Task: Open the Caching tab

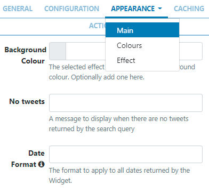Action: pos(189,9)
